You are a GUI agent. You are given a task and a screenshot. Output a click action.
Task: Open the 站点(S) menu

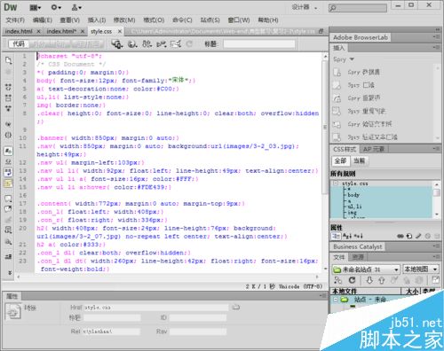[x=210, y=20]
